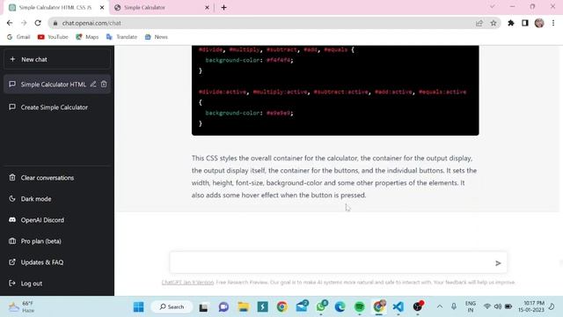Screen dimensions: 563x317
Task: Send message with the paper plane icon
Action: (x=498, y=263)
